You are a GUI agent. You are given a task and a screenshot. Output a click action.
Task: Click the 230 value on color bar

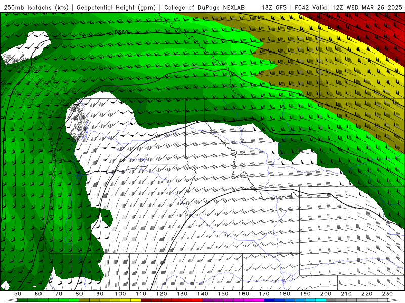[x=388, y=294]
